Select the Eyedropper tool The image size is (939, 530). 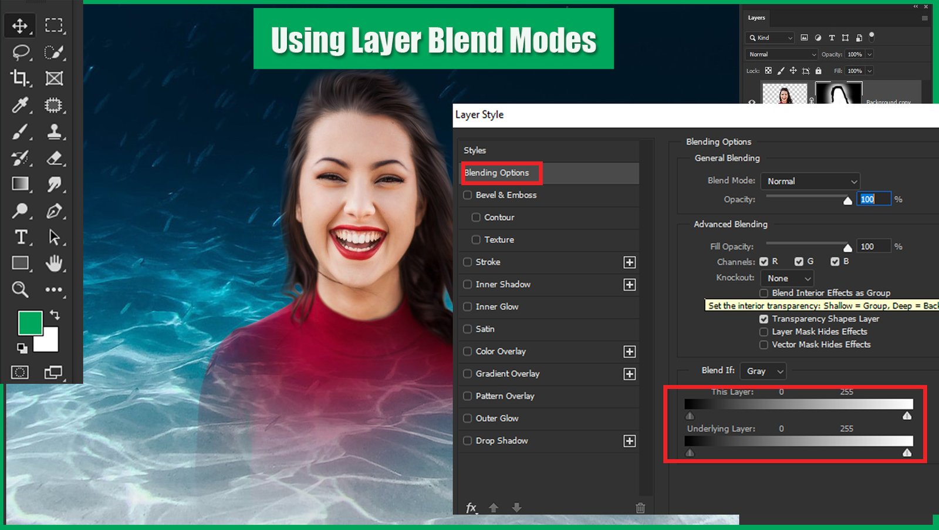coord(20,105)
